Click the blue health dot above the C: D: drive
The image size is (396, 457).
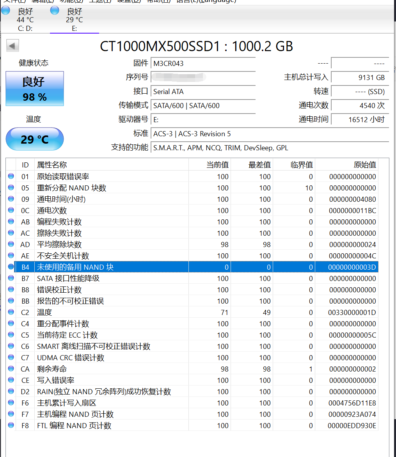(5, 10)
